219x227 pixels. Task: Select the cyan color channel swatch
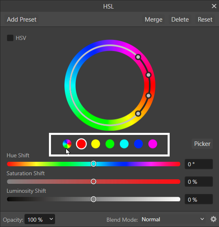124,144
